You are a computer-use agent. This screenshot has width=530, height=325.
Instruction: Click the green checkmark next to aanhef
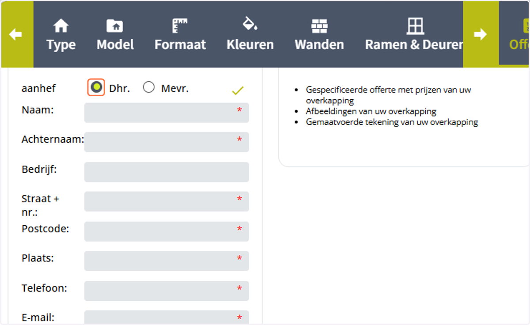(238, 91)
